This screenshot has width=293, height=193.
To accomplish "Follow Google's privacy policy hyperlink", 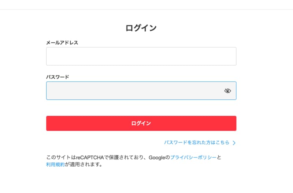I will [x=193, y=158].
